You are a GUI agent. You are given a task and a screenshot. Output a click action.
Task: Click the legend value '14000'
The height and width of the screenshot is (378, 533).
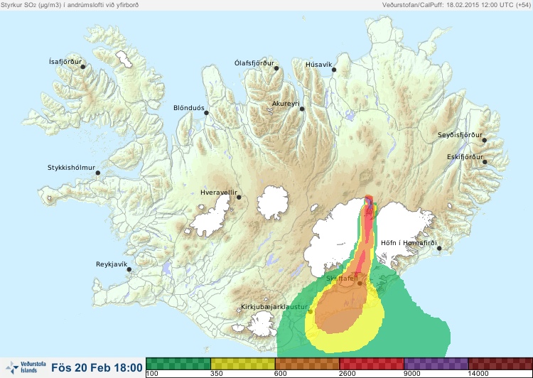(478, 374)
